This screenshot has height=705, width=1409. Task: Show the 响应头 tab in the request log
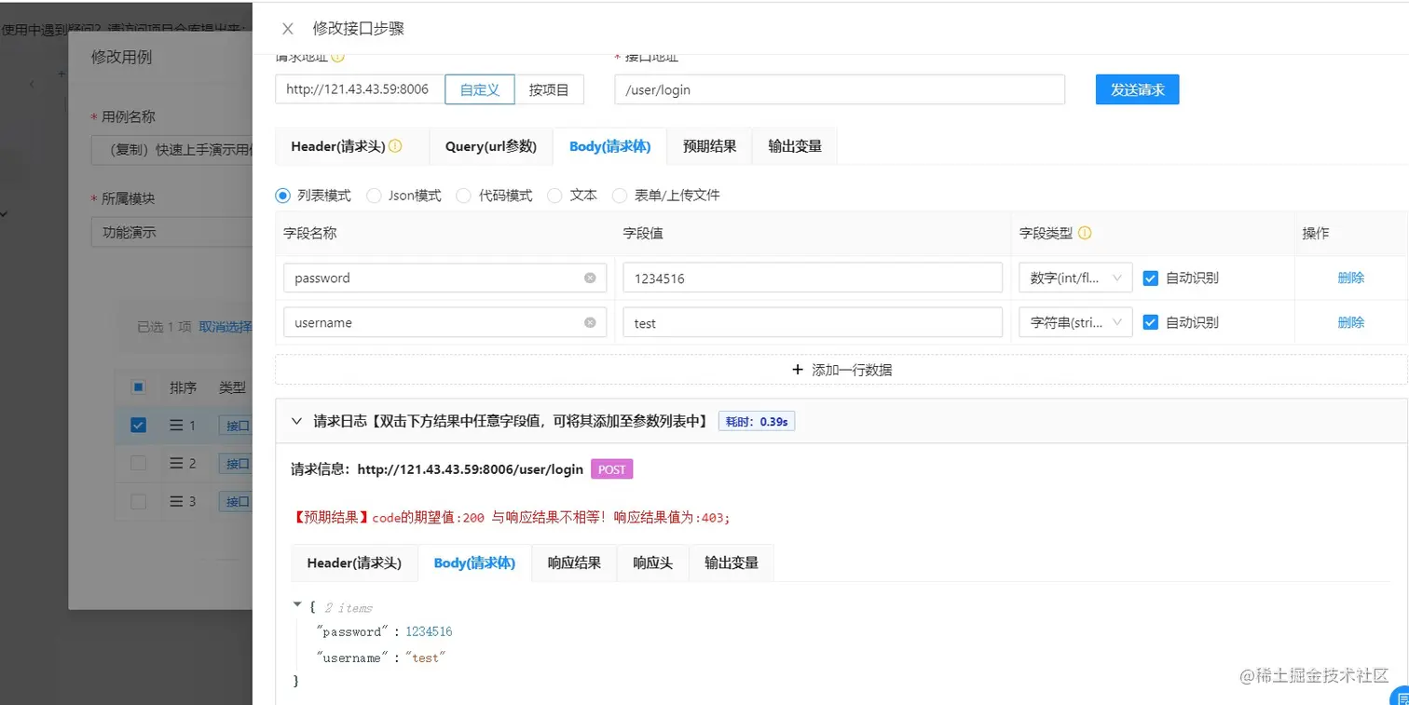click(x=653, y=563)
